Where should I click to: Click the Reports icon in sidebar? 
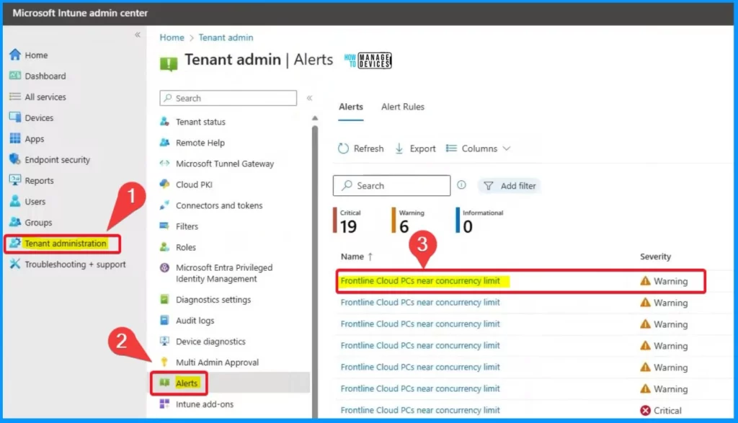[15, 179]
